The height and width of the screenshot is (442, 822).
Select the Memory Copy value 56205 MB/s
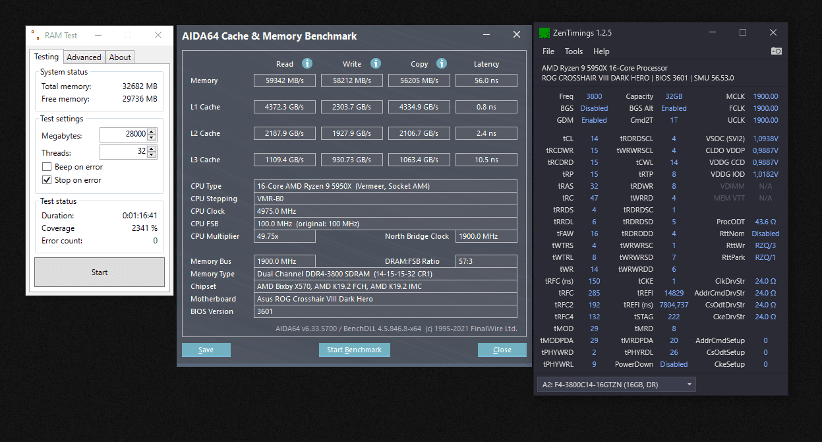(x=419, y=80)
